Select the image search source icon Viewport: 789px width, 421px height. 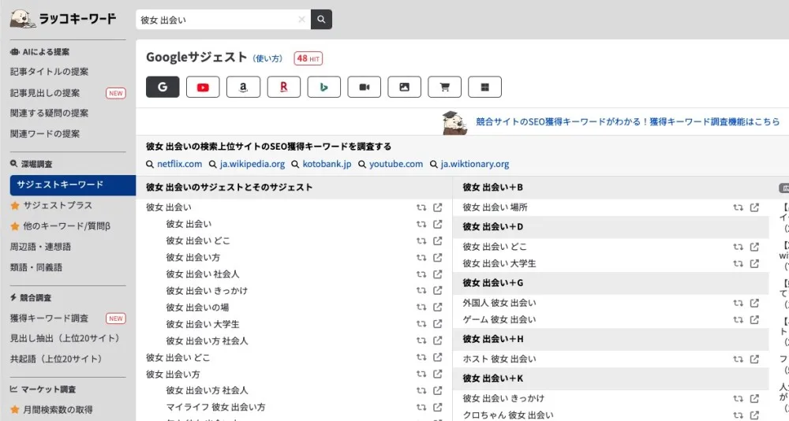[404, 87]
